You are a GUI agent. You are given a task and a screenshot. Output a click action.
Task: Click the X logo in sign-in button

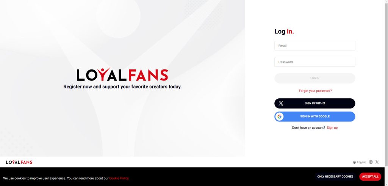click(281, 103)
